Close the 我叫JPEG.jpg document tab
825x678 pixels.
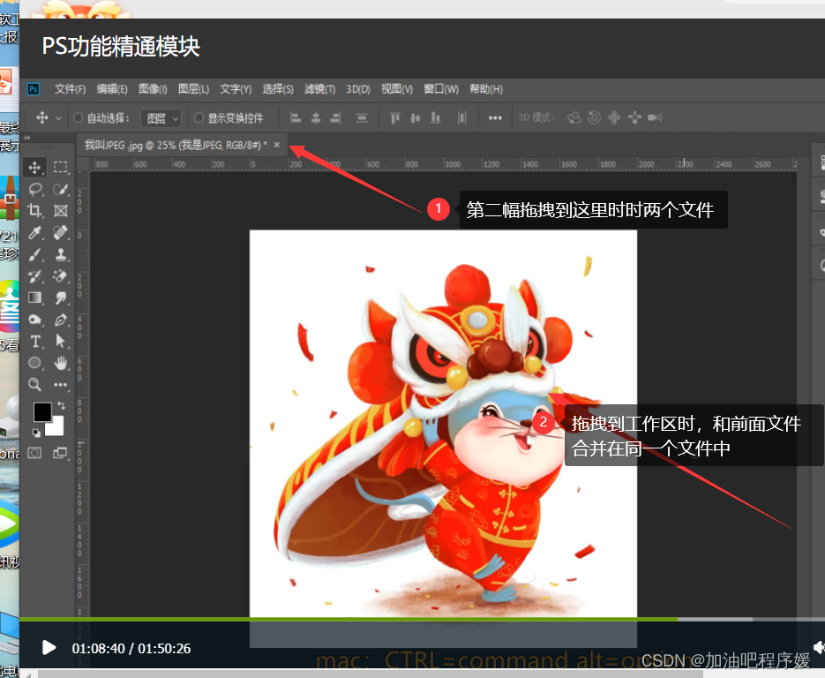pos(277,145)
